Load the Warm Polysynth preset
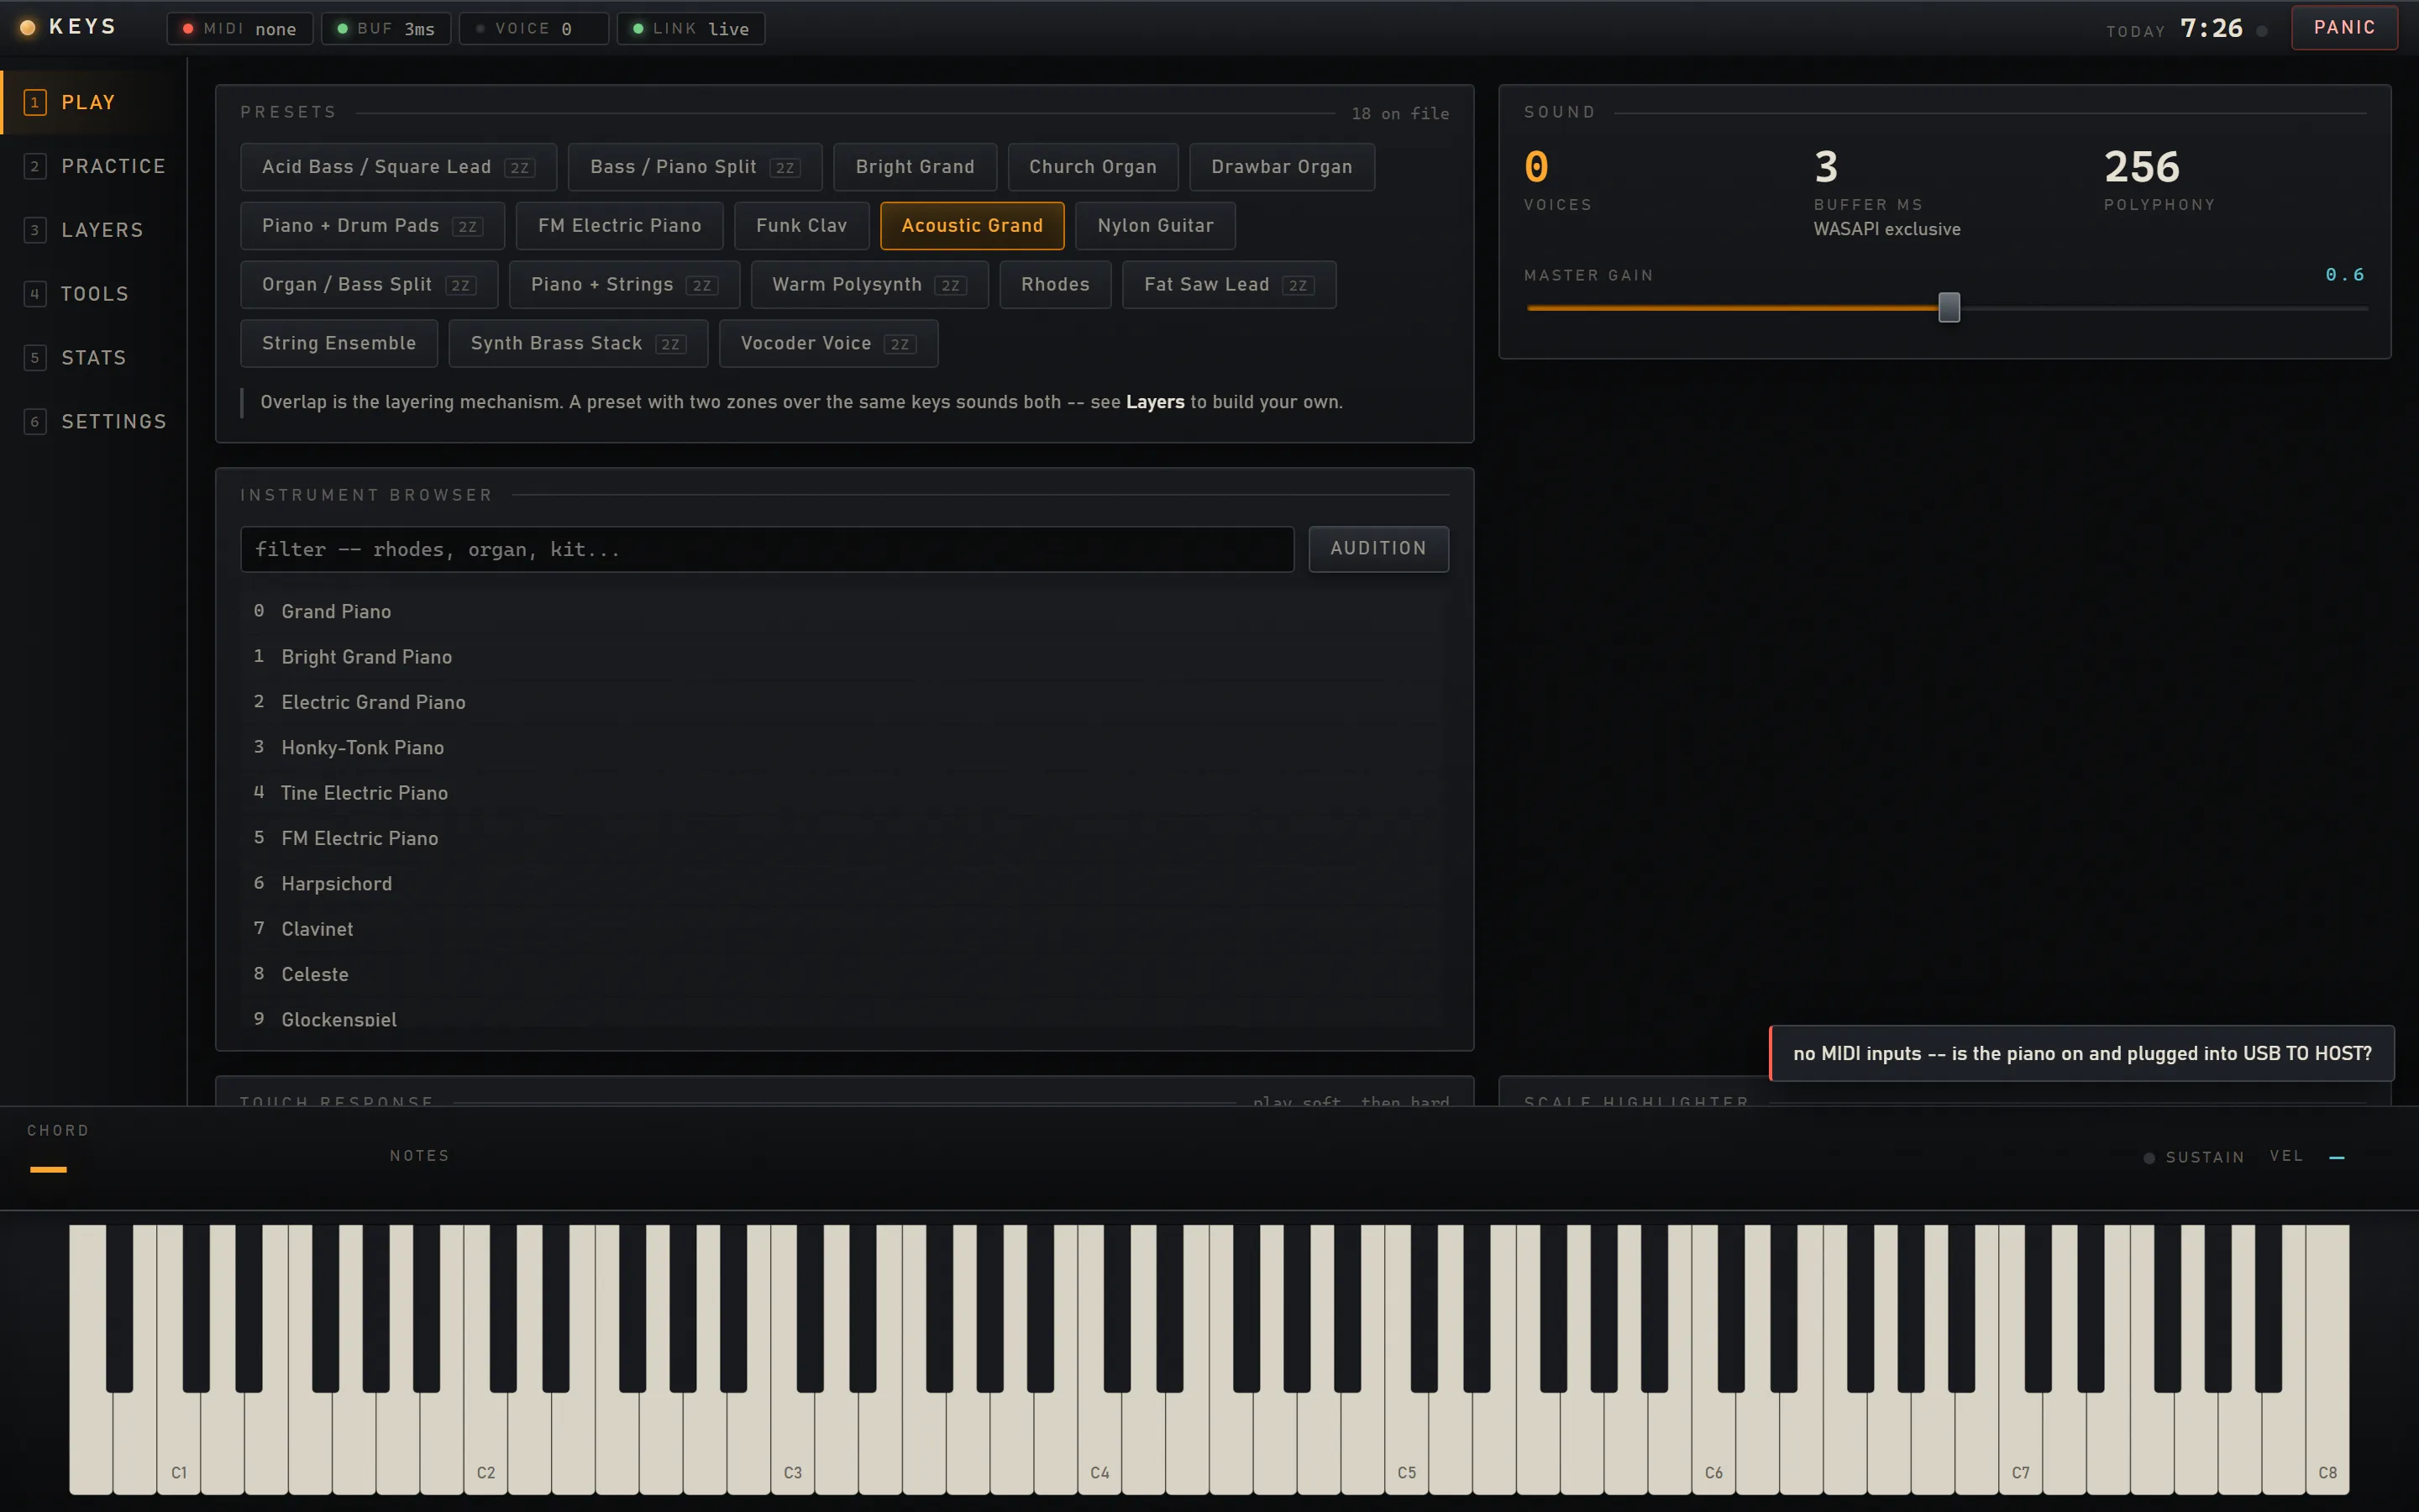 (868, 285)
